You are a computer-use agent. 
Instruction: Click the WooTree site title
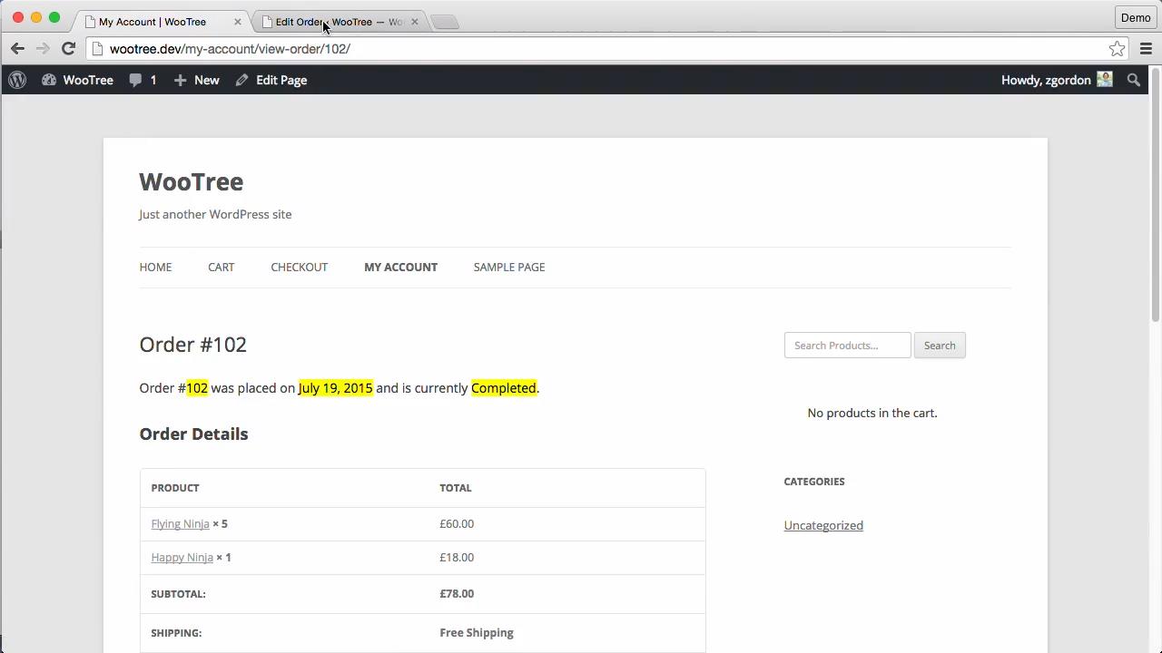(x=191, y=181)
